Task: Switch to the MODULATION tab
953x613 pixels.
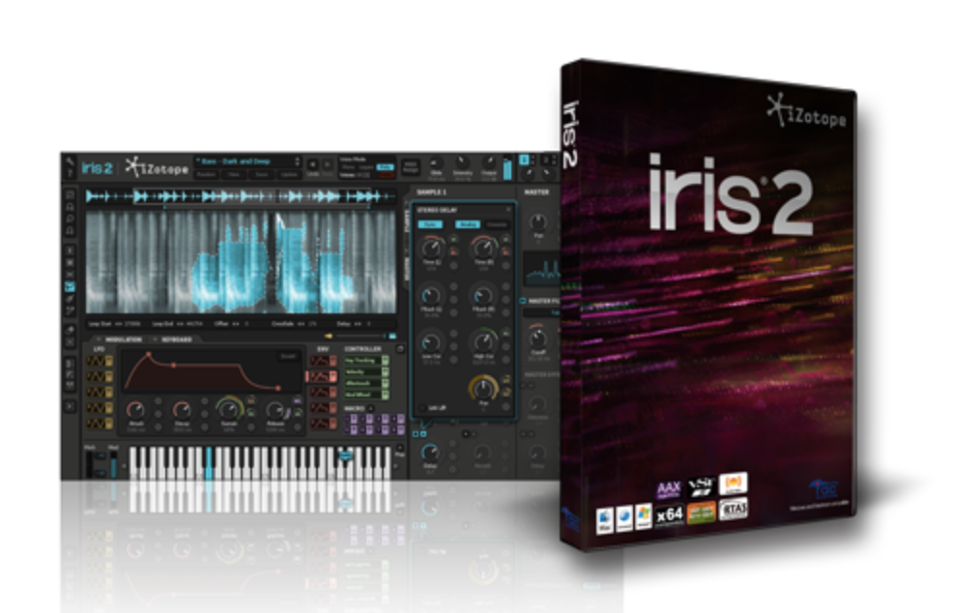Action: 124,339
